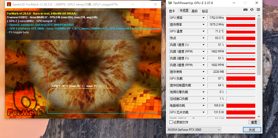
Task: Click the FurMark logo in burn-in window
Action: (25, 100)
